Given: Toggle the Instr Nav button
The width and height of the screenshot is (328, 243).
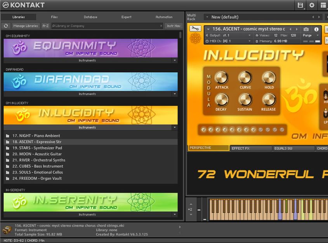Looking at the screenshot, I should (x=174, y=26).
